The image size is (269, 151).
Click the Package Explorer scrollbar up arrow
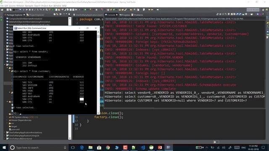coord(70,18)
